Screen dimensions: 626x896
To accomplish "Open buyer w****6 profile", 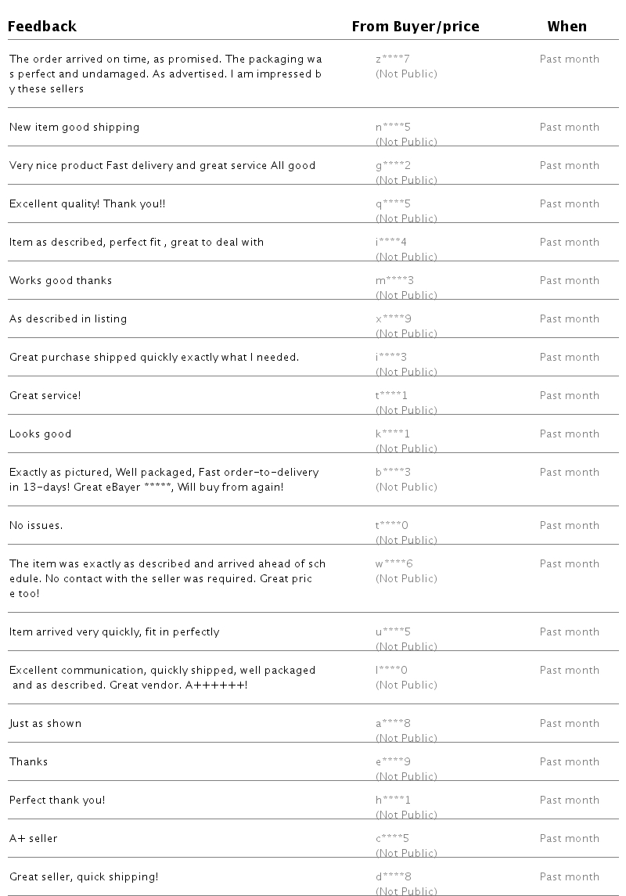I will pyautogui.click(x=394, y=564).
